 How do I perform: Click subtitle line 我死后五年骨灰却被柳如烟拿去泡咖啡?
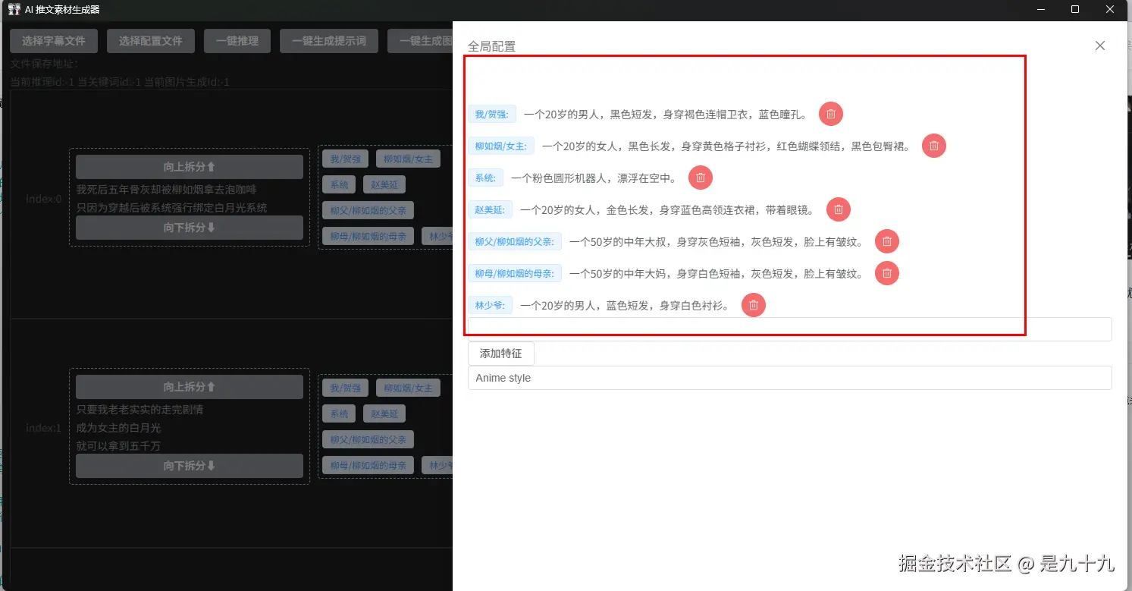tap(167, 190)
